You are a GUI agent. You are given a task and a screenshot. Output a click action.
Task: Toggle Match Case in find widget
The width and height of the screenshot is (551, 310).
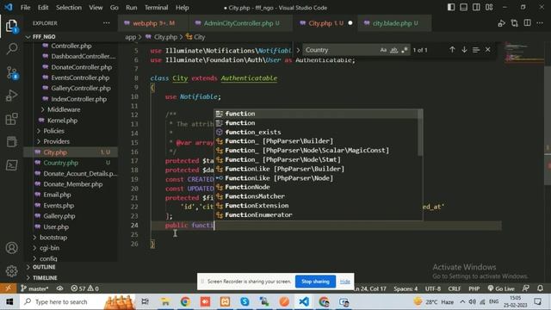pos(383,50)
